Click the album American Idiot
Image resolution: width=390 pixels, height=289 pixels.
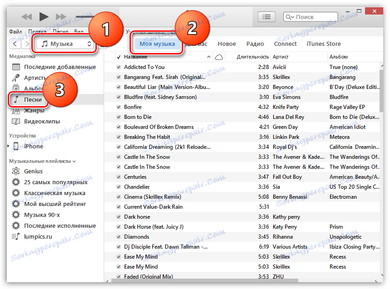[347, 127]
